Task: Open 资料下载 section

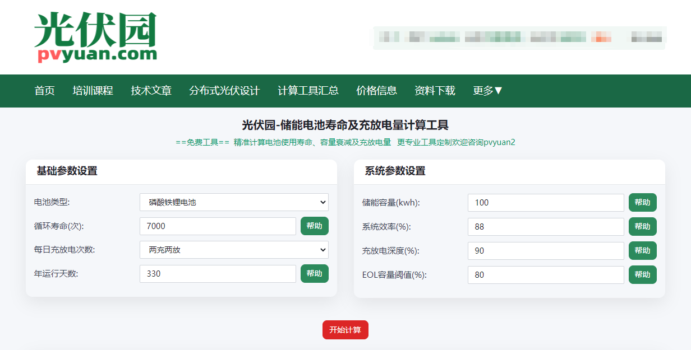Action: (x=435, y=91)
